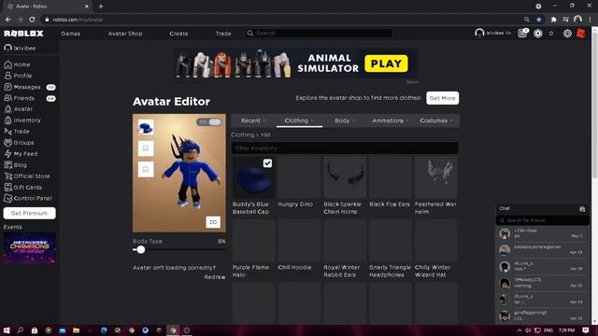This screenshot has width=598, height=336.
Task: Bookmark this page with the star icon
Action: [539, 20]
